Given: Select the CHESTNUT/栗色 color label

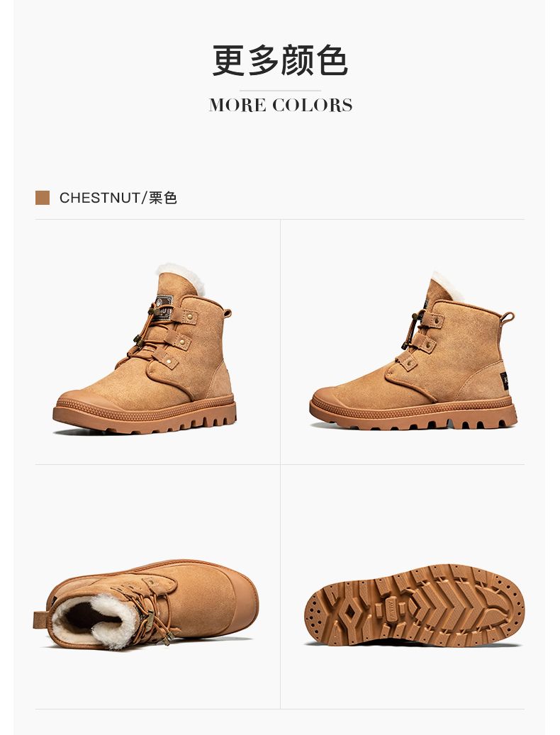Looking at the screenshot, I should (x=118, y=198).
